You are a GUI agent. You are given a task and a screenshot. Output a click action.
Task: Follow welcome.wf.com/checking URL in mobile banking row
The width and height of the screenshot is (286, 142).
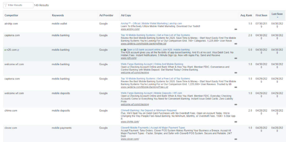tap(135, 73)
